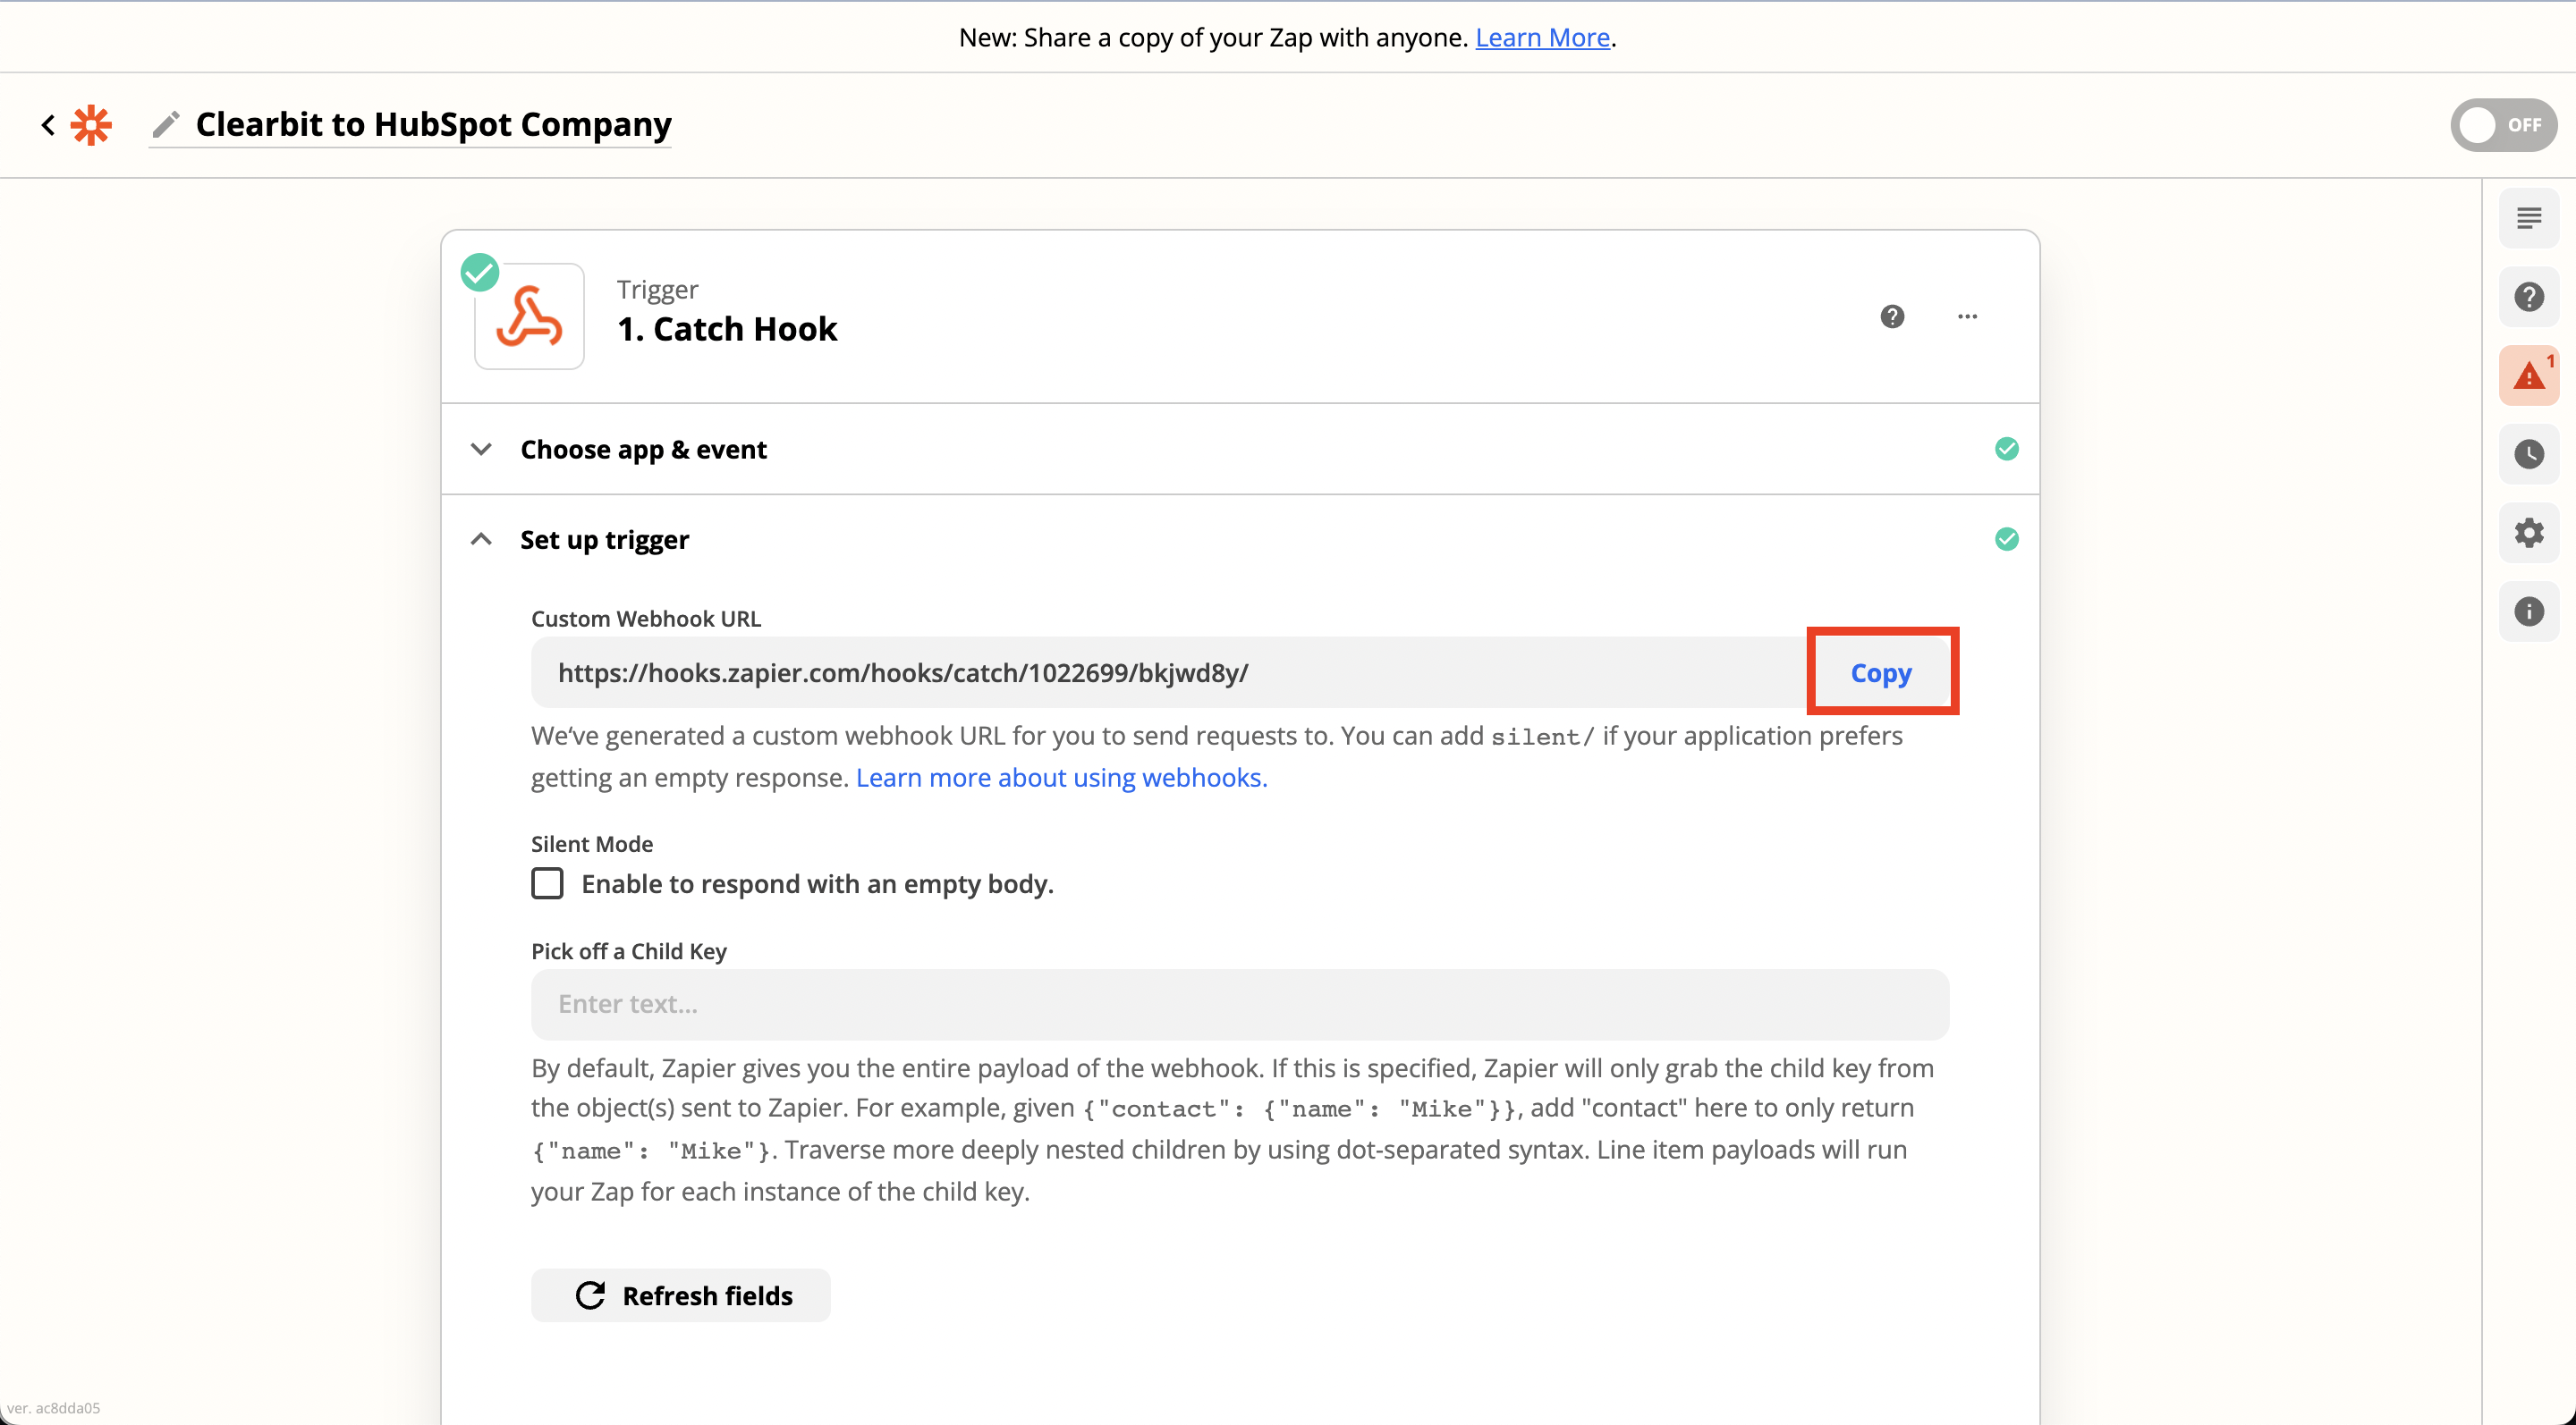Viewport: 2576px width, 1425px height.
Task: Collapse the Set up trigger section
Action: point(481,540)
